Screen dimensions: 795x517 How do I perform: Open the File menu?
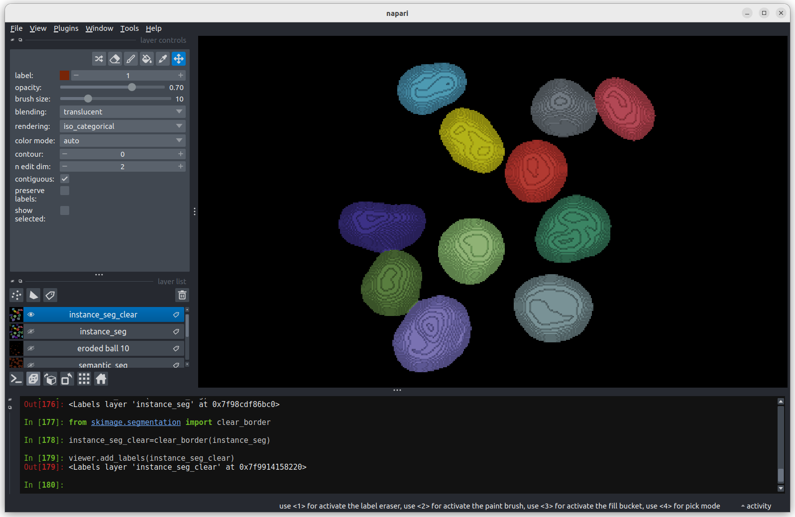[16, 28]
